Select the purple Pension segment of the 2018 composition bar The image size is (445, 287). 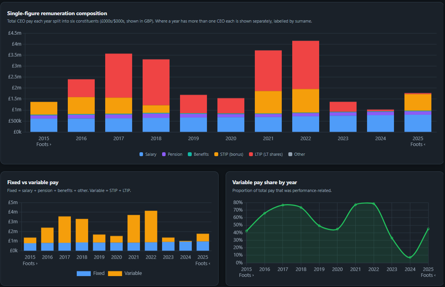coord(156,116)
